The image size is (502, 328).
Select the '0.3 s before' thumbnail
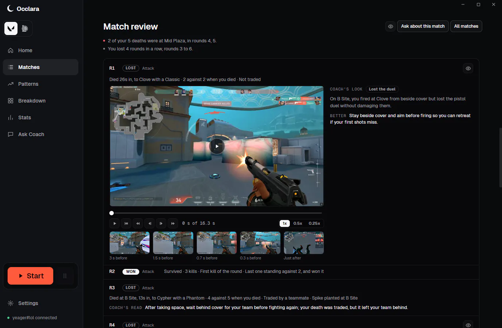(260, 243)
